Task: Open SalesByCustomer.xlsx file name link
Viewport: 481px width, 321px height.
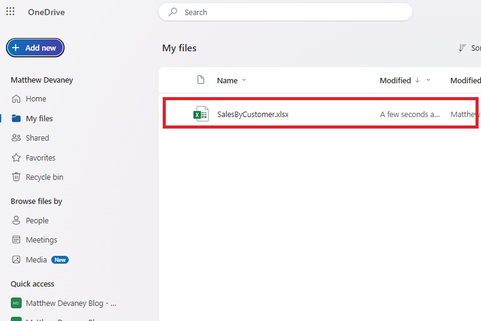Action: 253,114
